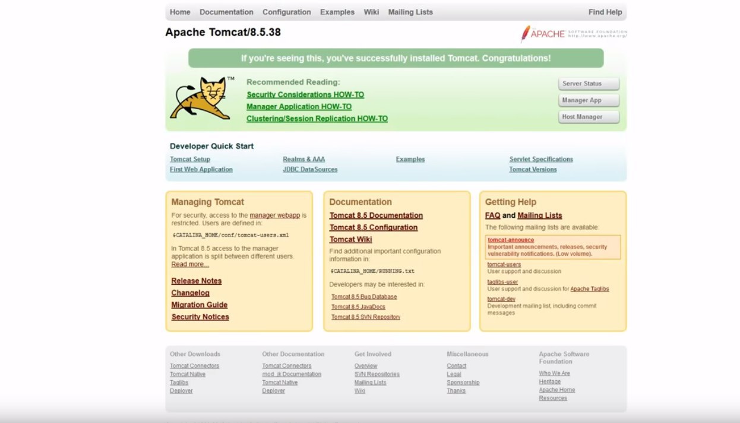Open Tomcat 8.5 Documentation link
Screen dimensions: 740x423
[377, 215]
